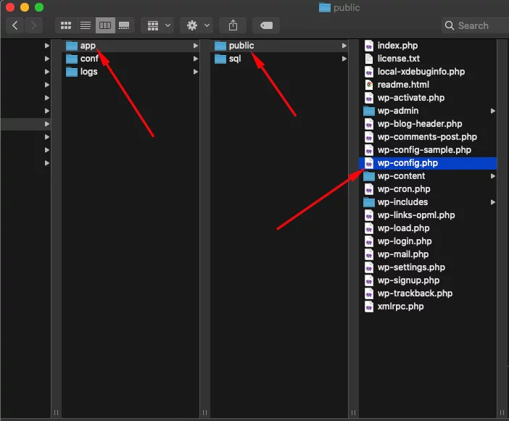Screen dimensions: 509x421
Task: Open the wp-admin folder
Action: (428, 111)
